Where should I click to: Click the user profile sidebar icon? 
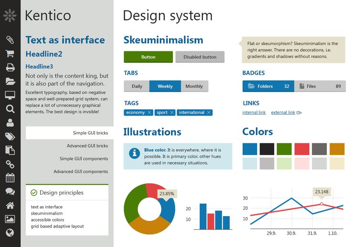click(x=10, y=123)
